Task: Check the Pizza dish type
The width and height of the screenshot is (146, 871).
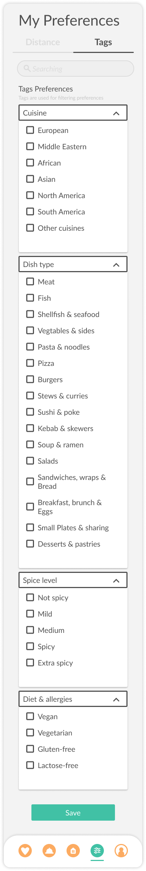Action: tap(30, 363)
